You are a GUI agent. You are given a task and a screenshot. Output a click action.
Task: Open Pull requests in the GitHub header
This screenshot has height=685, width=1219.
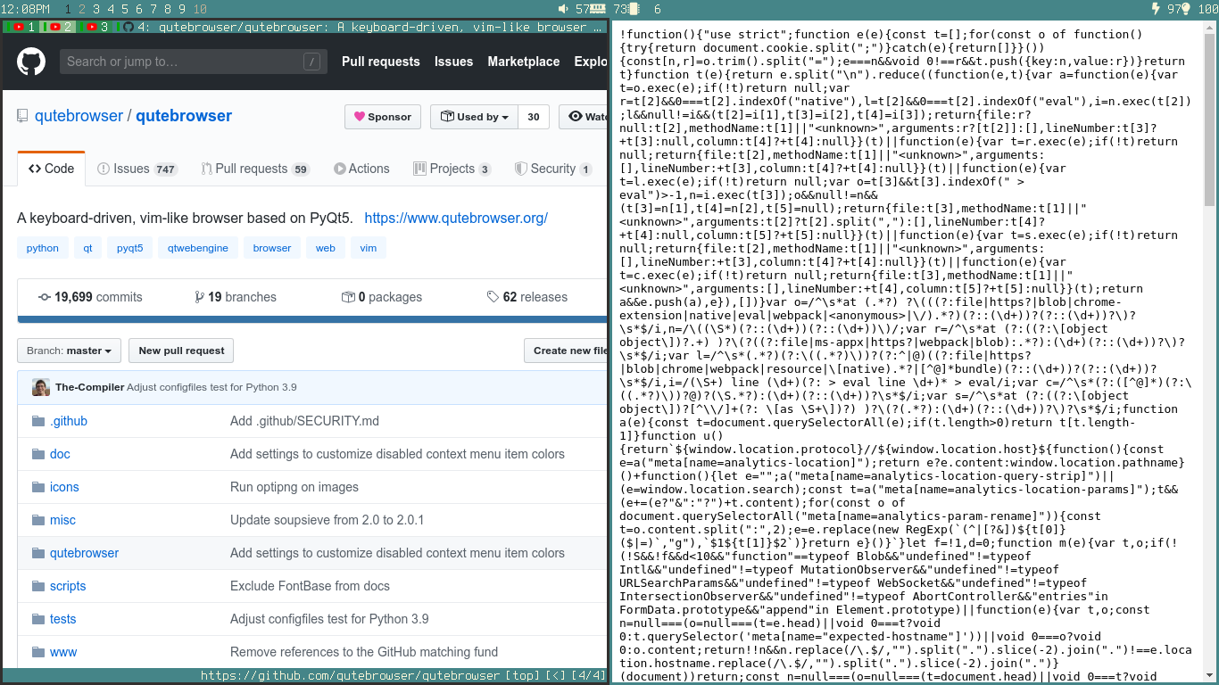click(381, 62)
